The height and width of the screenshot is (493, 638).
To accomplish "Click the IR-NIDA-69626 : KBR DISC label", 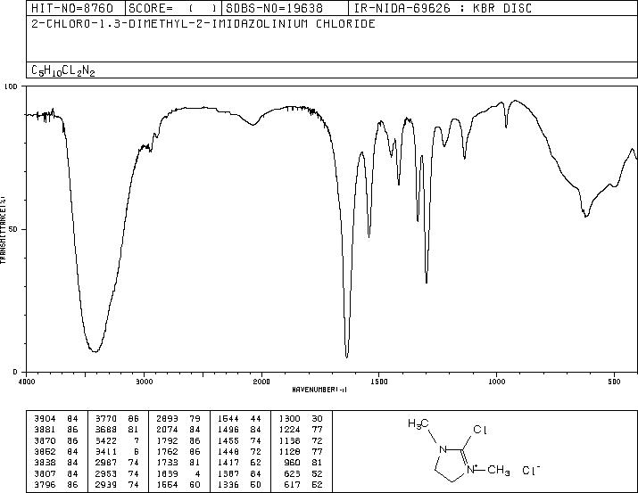I will point(443,8).
